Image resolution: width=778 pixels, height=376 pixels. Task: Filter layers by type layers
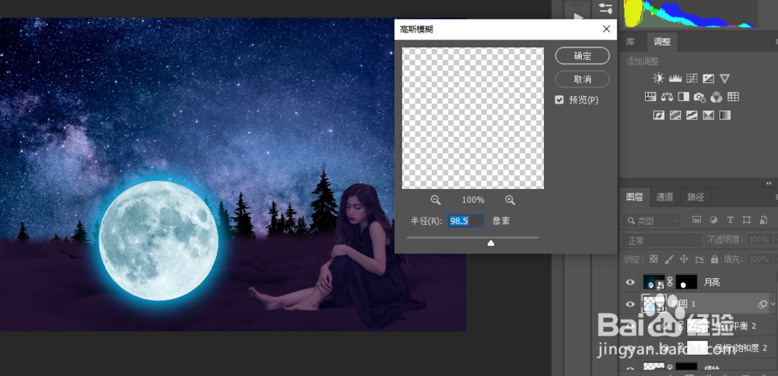click(730, 219)
